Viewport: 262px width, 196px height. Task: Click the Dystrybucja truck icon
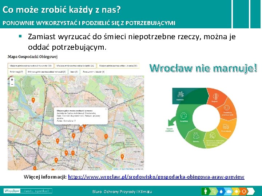click(226, 126)
